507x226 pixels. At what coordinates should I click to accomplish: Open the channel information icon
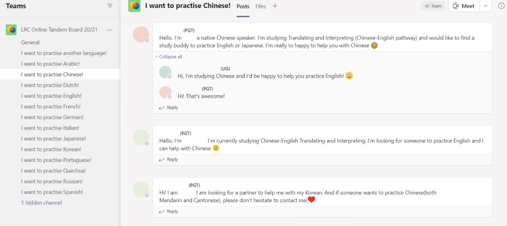pyautogui.click(x=501, y=6)
